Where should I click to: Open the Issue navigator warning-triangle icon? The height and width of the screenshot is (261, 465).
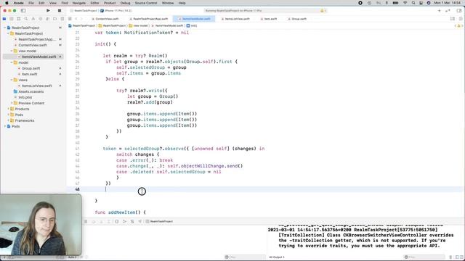33,19
